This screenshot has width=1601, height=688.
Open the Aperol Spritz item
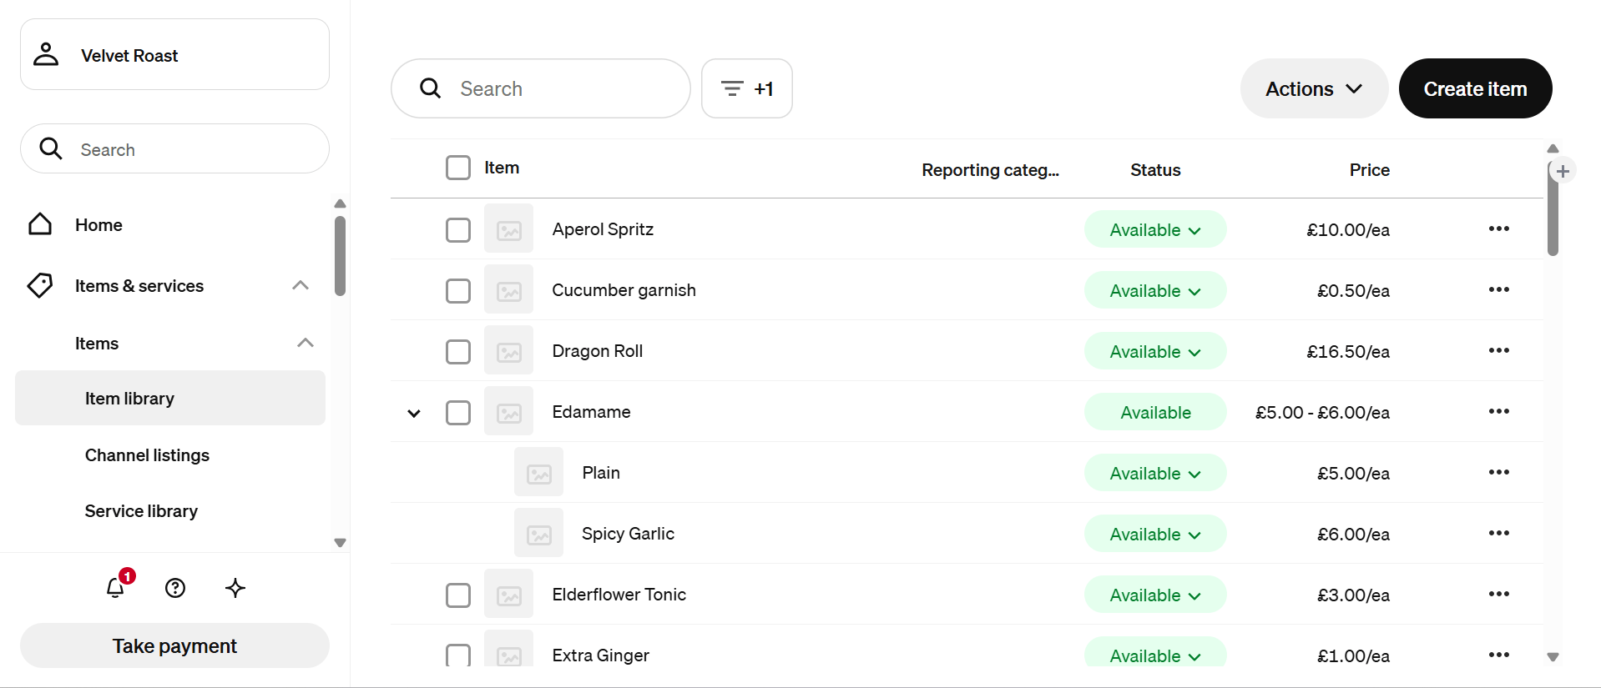(603, 228)
